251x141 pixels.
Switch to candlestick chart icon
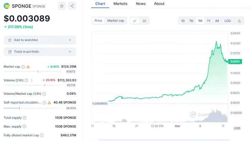tap(144, 21)
